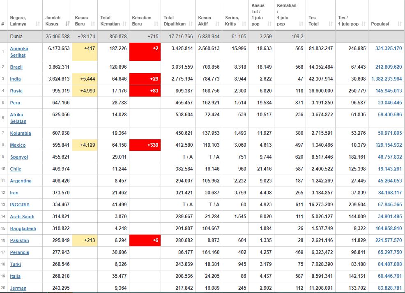The width and height of the screenshot is (405, 293).
Task: Open the INGGRIS country link
Action: pos(20,204)
